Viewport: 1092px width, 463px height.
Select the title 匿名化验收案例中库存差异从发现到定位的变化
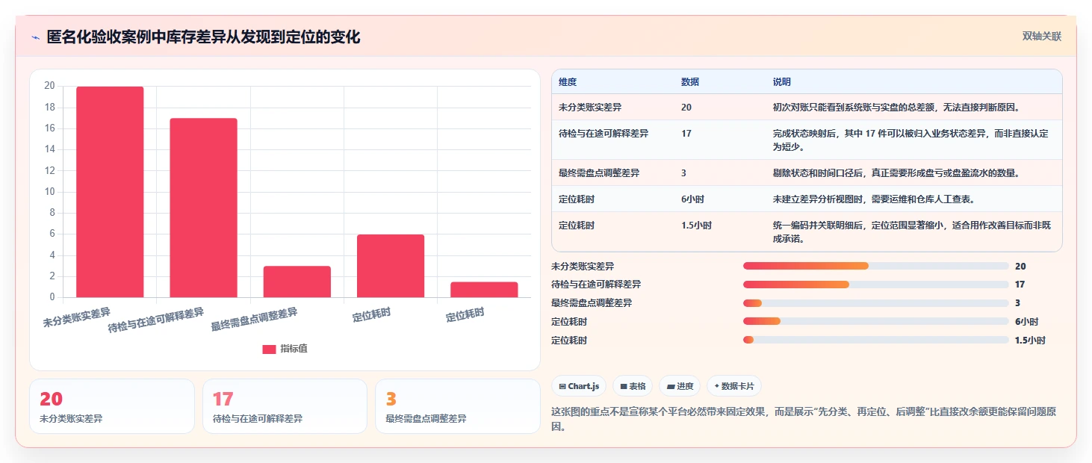click(x=203, y=37)
